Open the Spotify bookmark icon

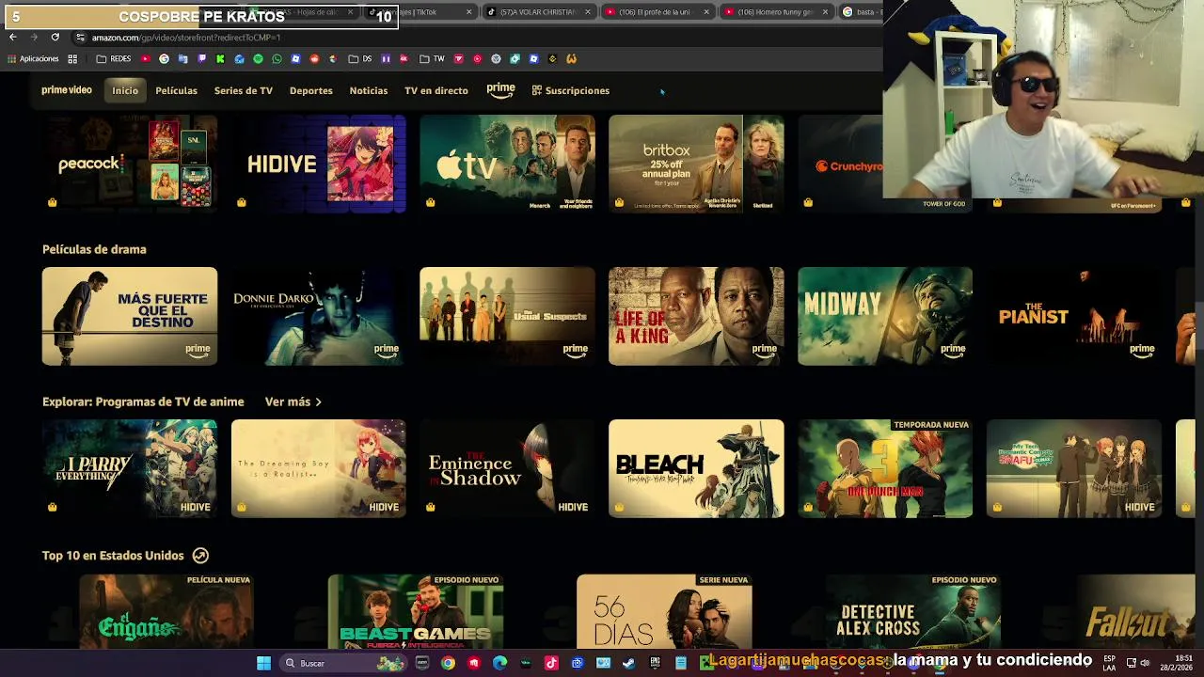[258, 58]
